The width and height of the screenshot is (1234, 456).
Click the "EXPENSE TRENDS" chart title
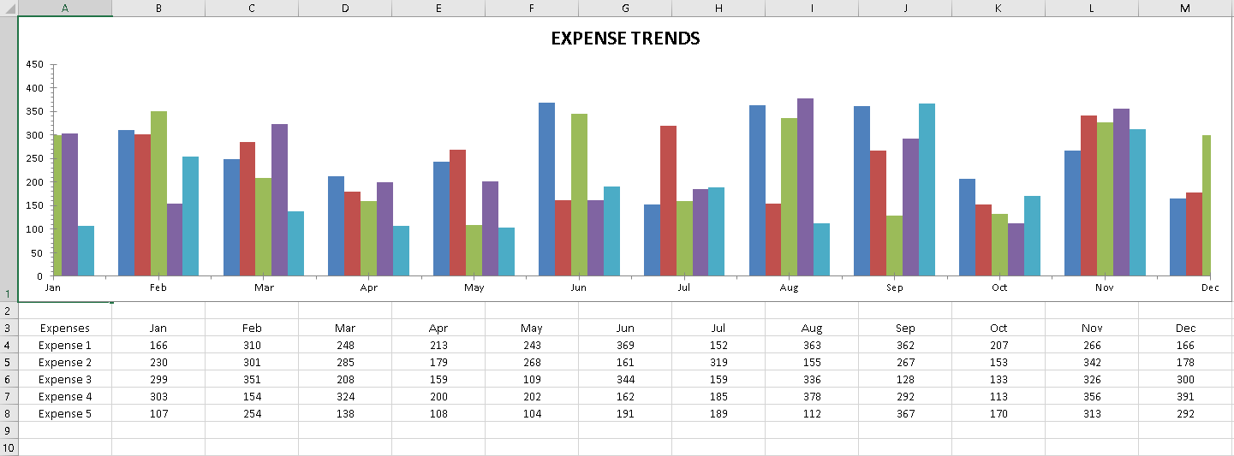point(624,38)
